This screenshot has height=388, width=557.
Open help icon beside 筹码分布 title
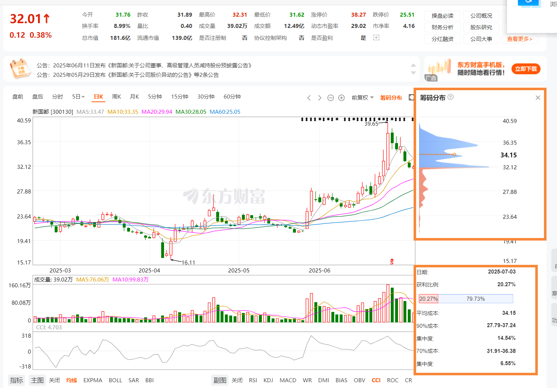451,97
